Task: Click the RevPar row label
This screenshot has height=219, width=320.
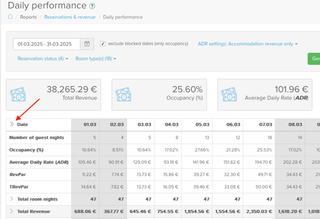Action: click(18, 175)
